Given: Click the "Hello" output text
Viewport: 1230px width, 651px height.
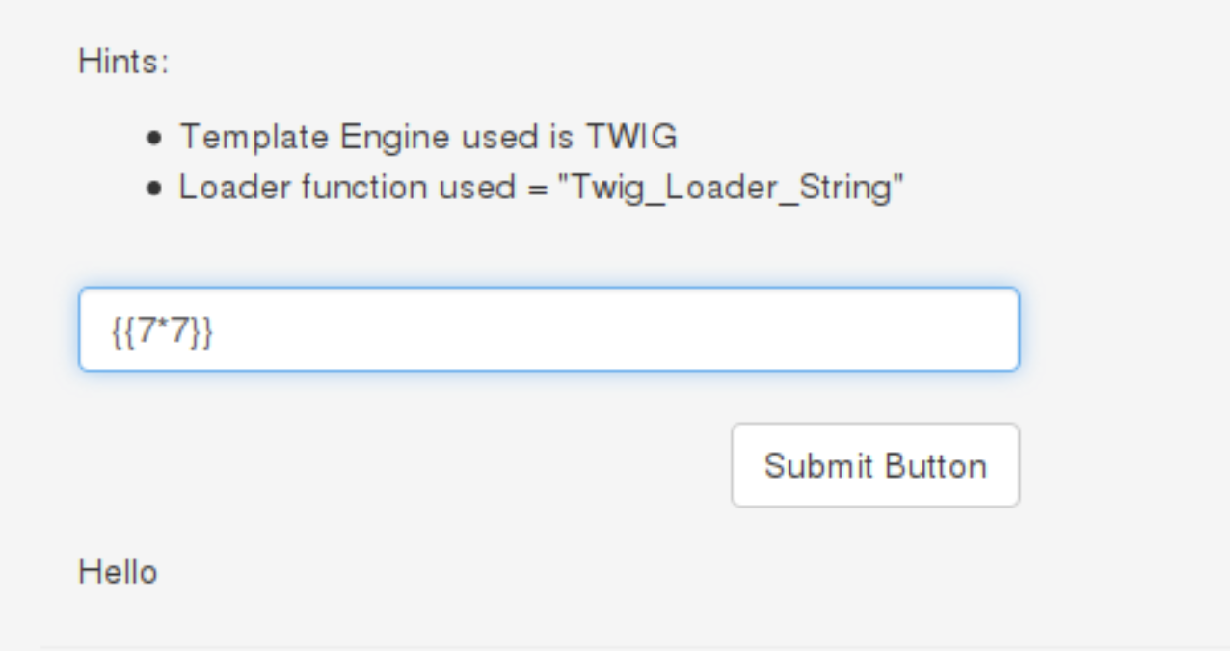Looking at the screenshot, I should 118,572.
